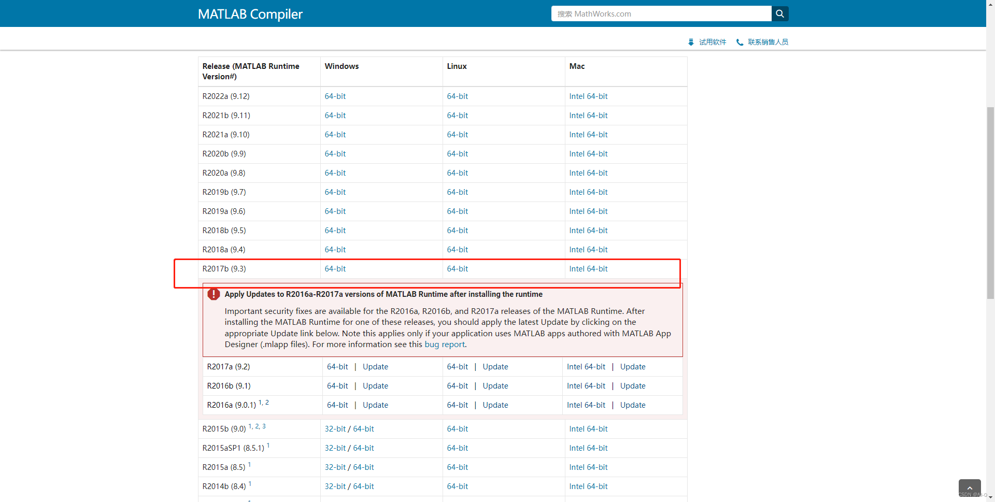Download R2021b Windows 64-bit runtime
Screen dimensions: 995x502
(x=335, y=116)
